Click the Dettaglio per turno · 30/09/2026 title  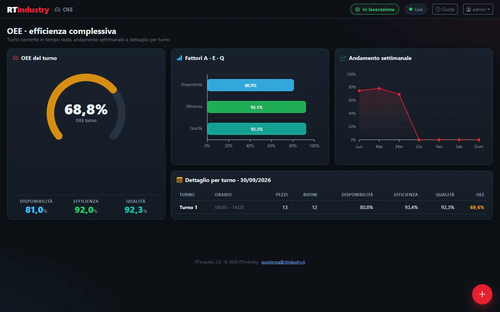[x=228, y=180]
